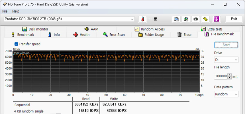Image resolution: width=245 pixels, height=114 pixels.
Task: Select the File Benchmark tab
Action: pyautogui.click(x=219, y=34)
